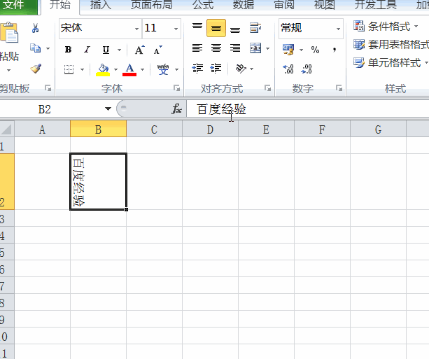Screen dimensions: 429x359
Task: Toggle Bold formatting
Action: (x=68, y=50)
